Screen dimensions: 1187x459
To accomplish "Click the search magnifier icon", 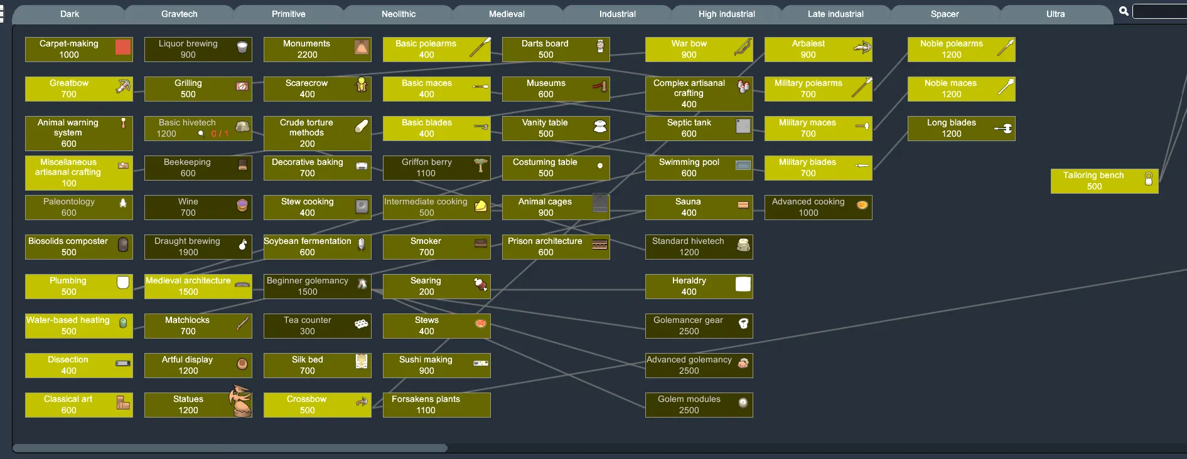I will coord(1124,11).
